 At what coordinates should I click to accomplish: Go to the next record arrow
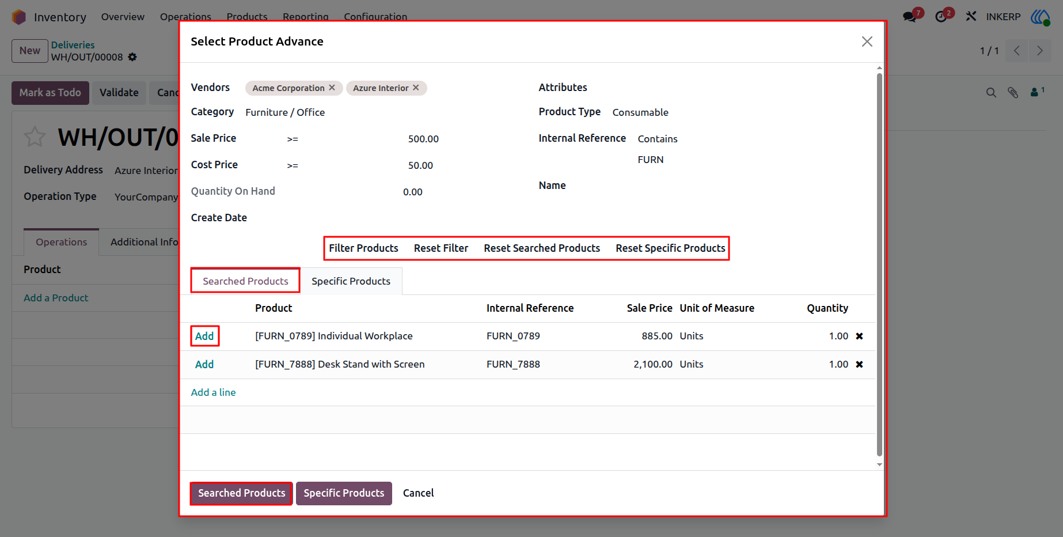click(1039, 51)
